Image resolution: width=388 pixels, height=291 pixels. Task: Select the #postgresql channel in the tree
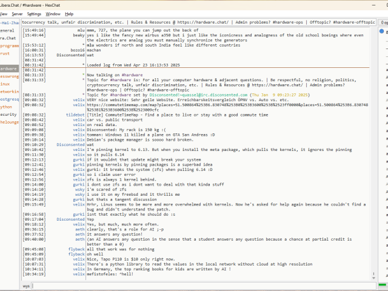[x=9, y=99]
